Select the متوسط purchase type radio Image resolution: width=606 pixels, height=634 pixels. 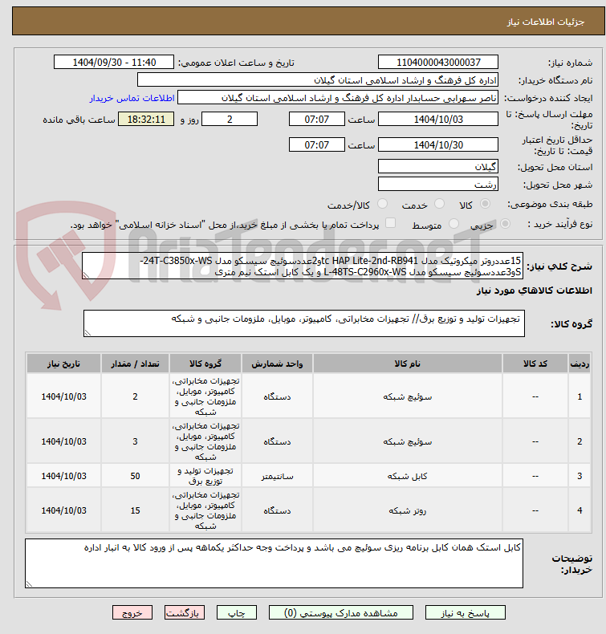[x=454, y=224]
